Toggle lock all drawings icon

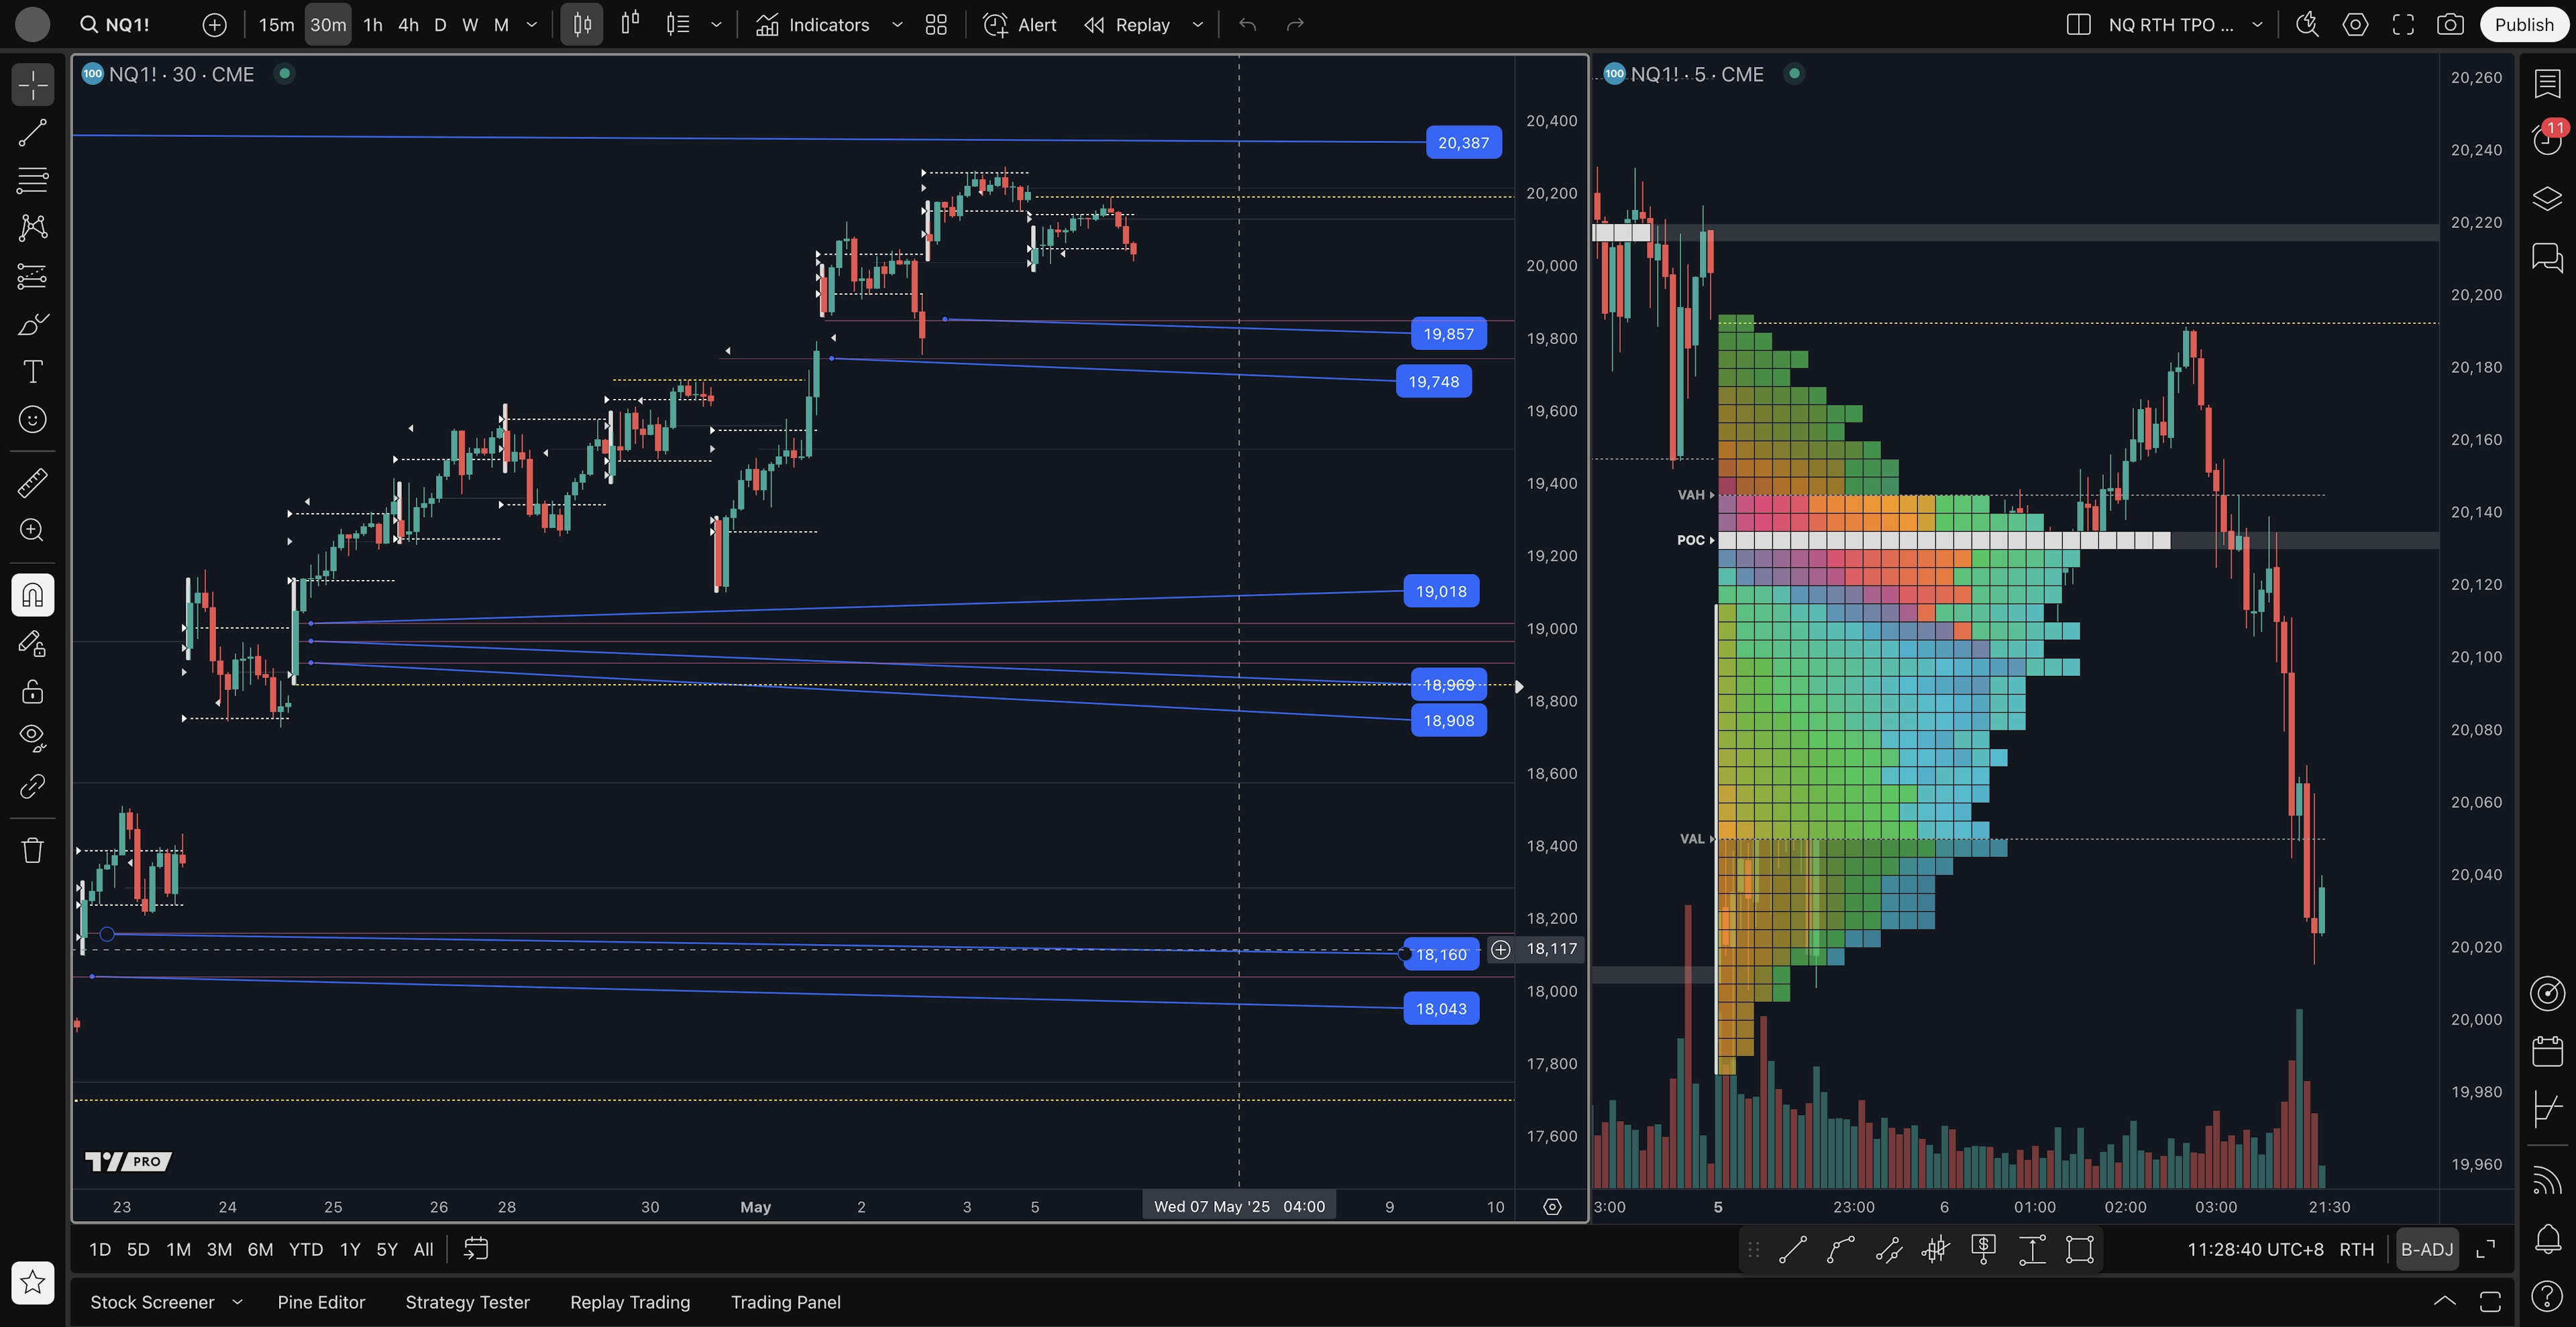pos(32,691)
